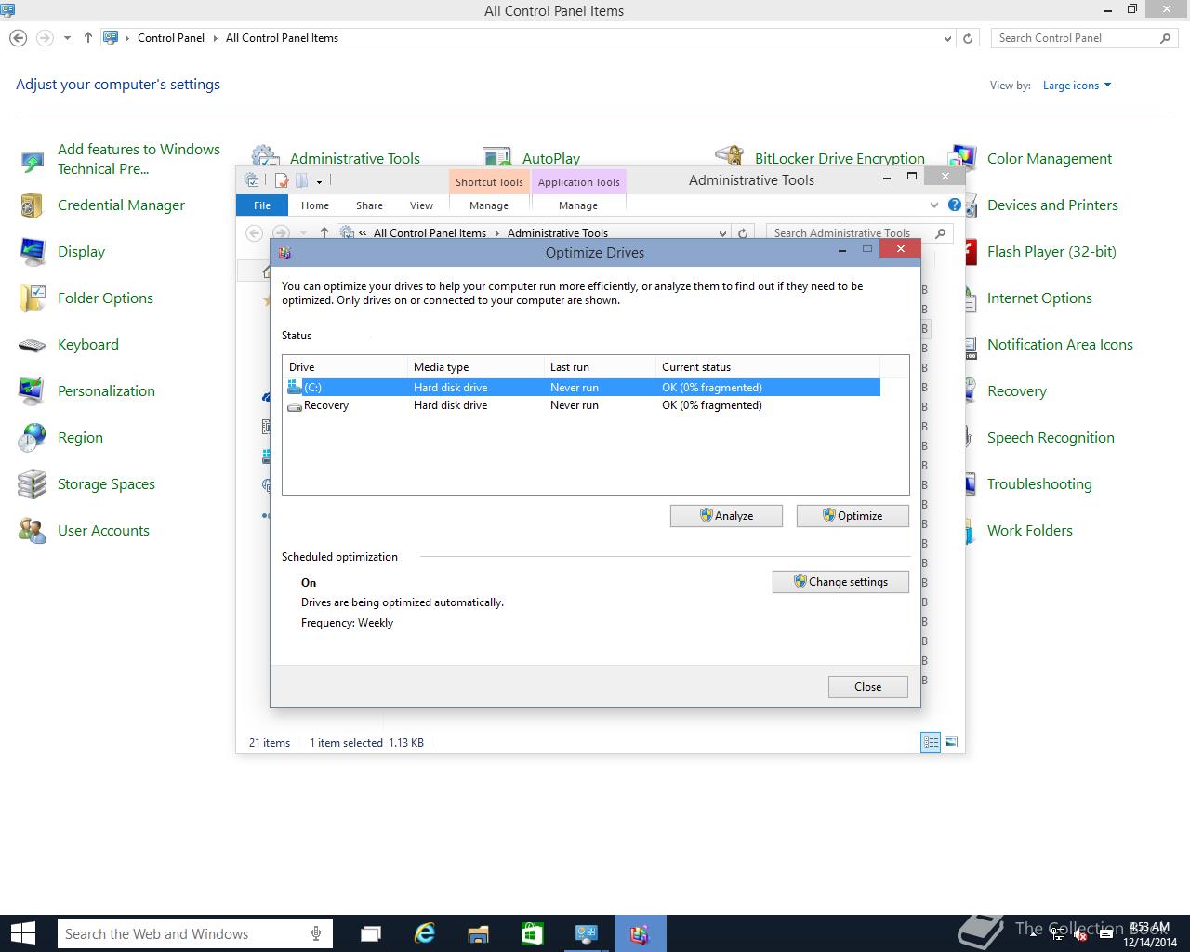This screenshot has height=952, width=1190.
Task: Open the User Accounts icon
Action: pos(33,531)
